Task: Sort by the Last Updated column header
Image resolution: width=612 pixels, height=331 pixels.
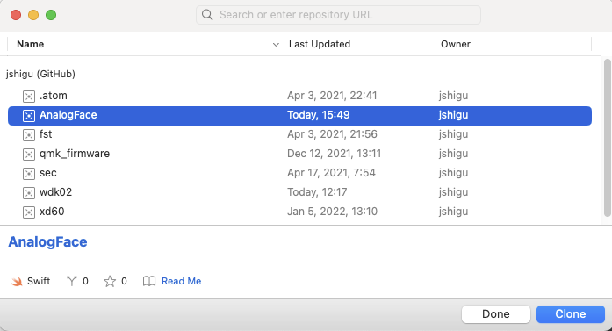Action: tap(320, 44)
